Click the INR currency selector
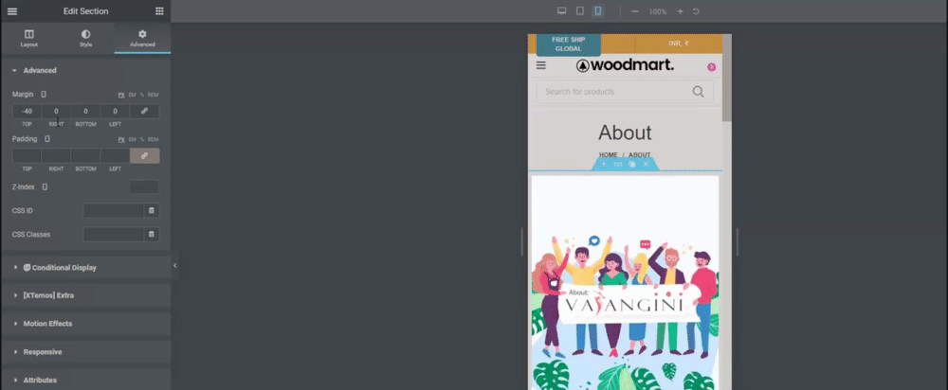Viewport: 948px width, 390px height. click(x=679, y=44)
